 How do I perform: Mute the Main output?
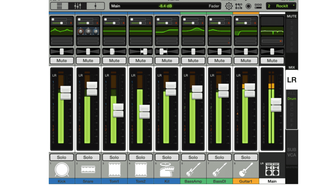coord(272,61)
